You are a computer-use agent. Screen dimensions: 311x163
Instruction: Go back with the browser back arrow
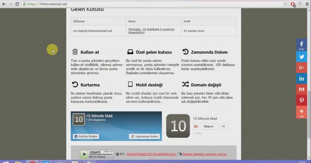tap(4, 4)
